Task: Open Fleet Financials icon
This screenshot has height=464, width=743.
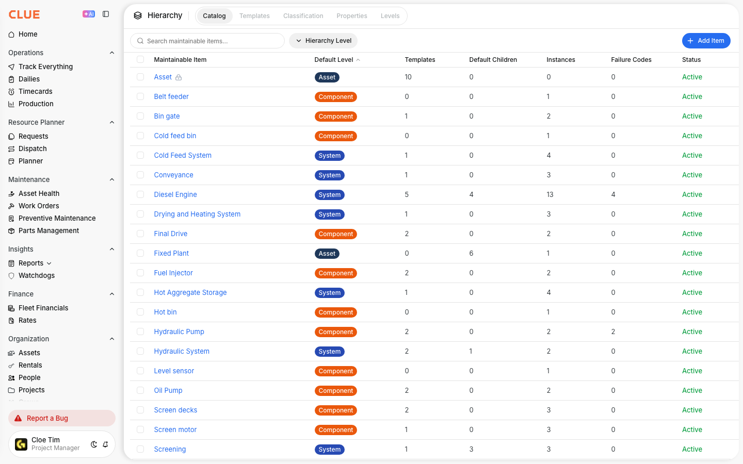Action: 11,308
